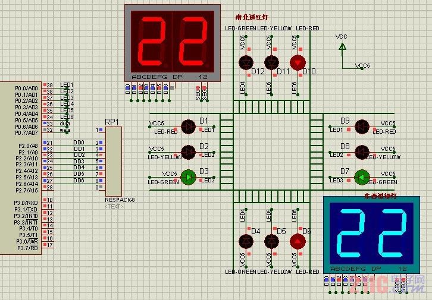Click the ABCDEFG DP label on red display

(157, 77)
